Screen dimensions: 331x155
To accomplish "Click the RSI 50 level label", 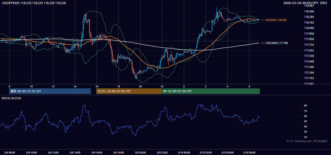I will pyautogui.click(x=305, y=121).
